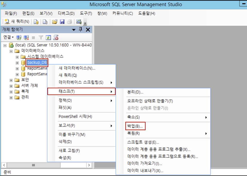Click the last icon in Object Explorer toolbar
This screenshot has width=247, height=176.
pyautogui.click(x=56, y=37)
